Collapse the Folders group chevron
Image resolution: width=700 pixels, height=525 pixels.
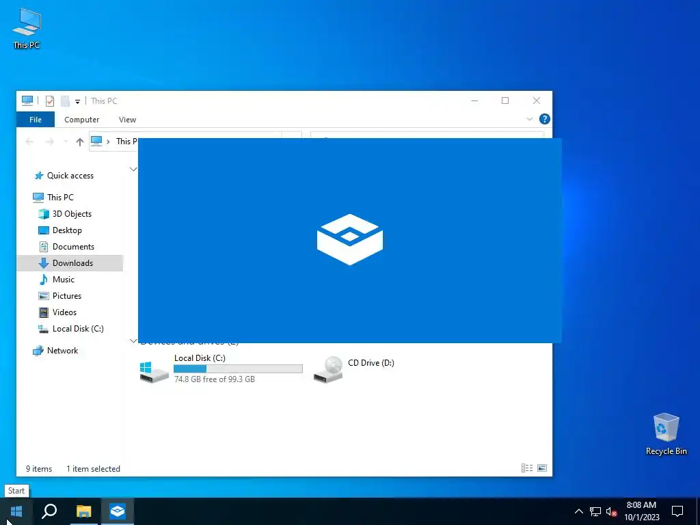pos(133,170)
